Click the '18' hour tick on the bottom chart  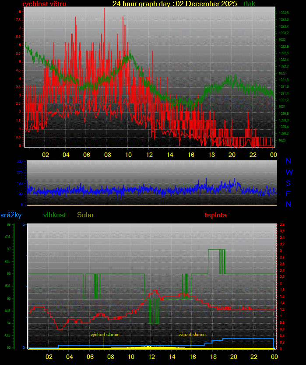click(x=213, y=357)
